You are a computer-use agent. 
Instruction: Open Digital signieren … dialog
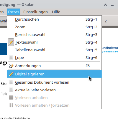point(54,74)
